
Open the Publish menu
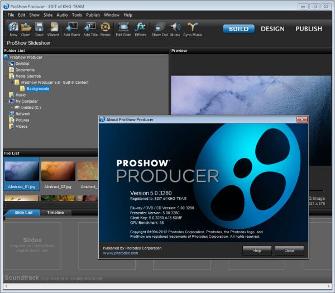pyautogui.click(x=93, y=15)
